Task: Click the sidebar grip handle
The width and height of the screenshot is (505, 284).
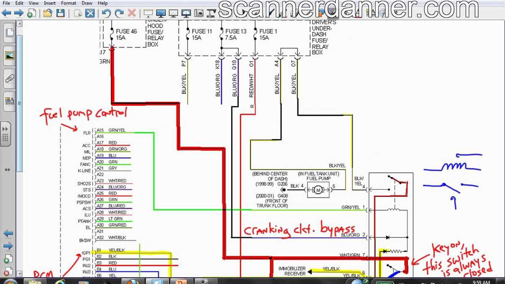Action: (x=5, y=134)
